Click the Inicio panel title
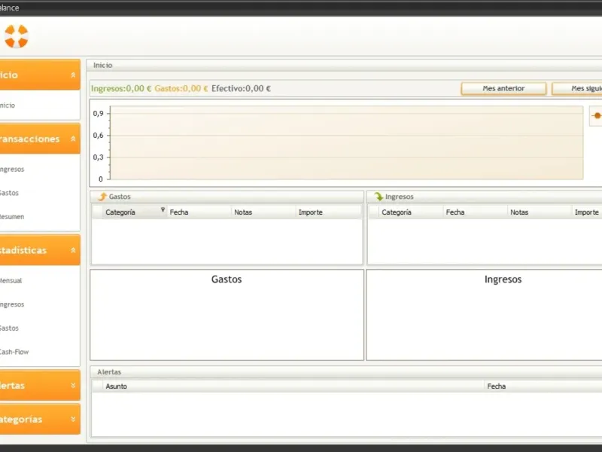Image resolution: width=602 pixels, height=452 pixels. [103, 66]
